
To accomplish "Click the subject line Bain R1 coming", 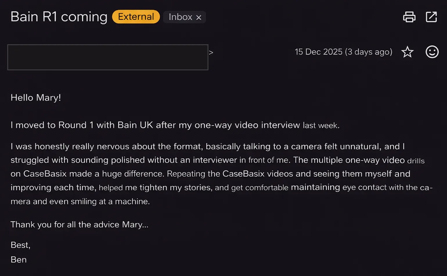I will pos(59,17).
